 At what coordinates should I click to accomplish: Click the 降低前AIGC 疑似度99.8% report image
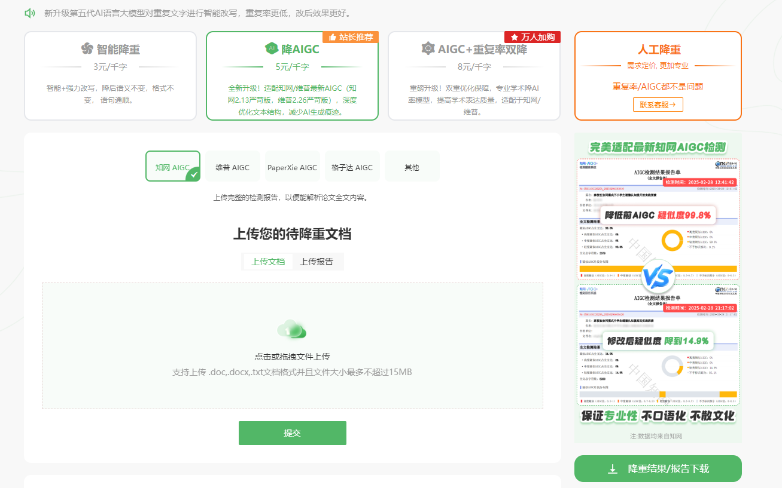[x=658, y=219]
